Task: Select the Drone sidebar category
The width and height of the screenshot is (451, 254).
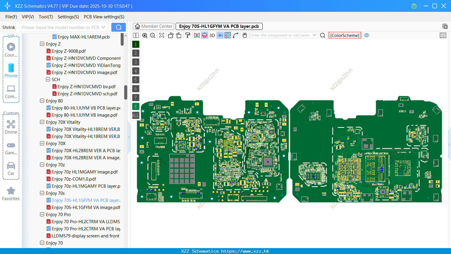Action: pyautogui.click(x=11, y=127)
